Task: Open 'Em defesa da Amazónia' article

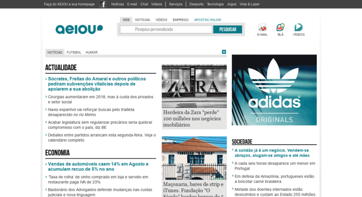Action: point(274,179)
